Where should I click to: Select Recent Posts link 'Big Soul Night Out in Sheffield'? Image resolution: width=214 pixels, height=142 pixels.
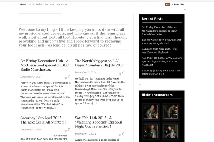coord(162,61)
